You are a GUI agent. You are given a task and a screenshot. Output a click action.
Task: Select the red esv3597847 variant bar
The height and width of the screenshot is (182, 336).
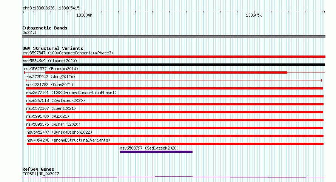pos(174,57)
